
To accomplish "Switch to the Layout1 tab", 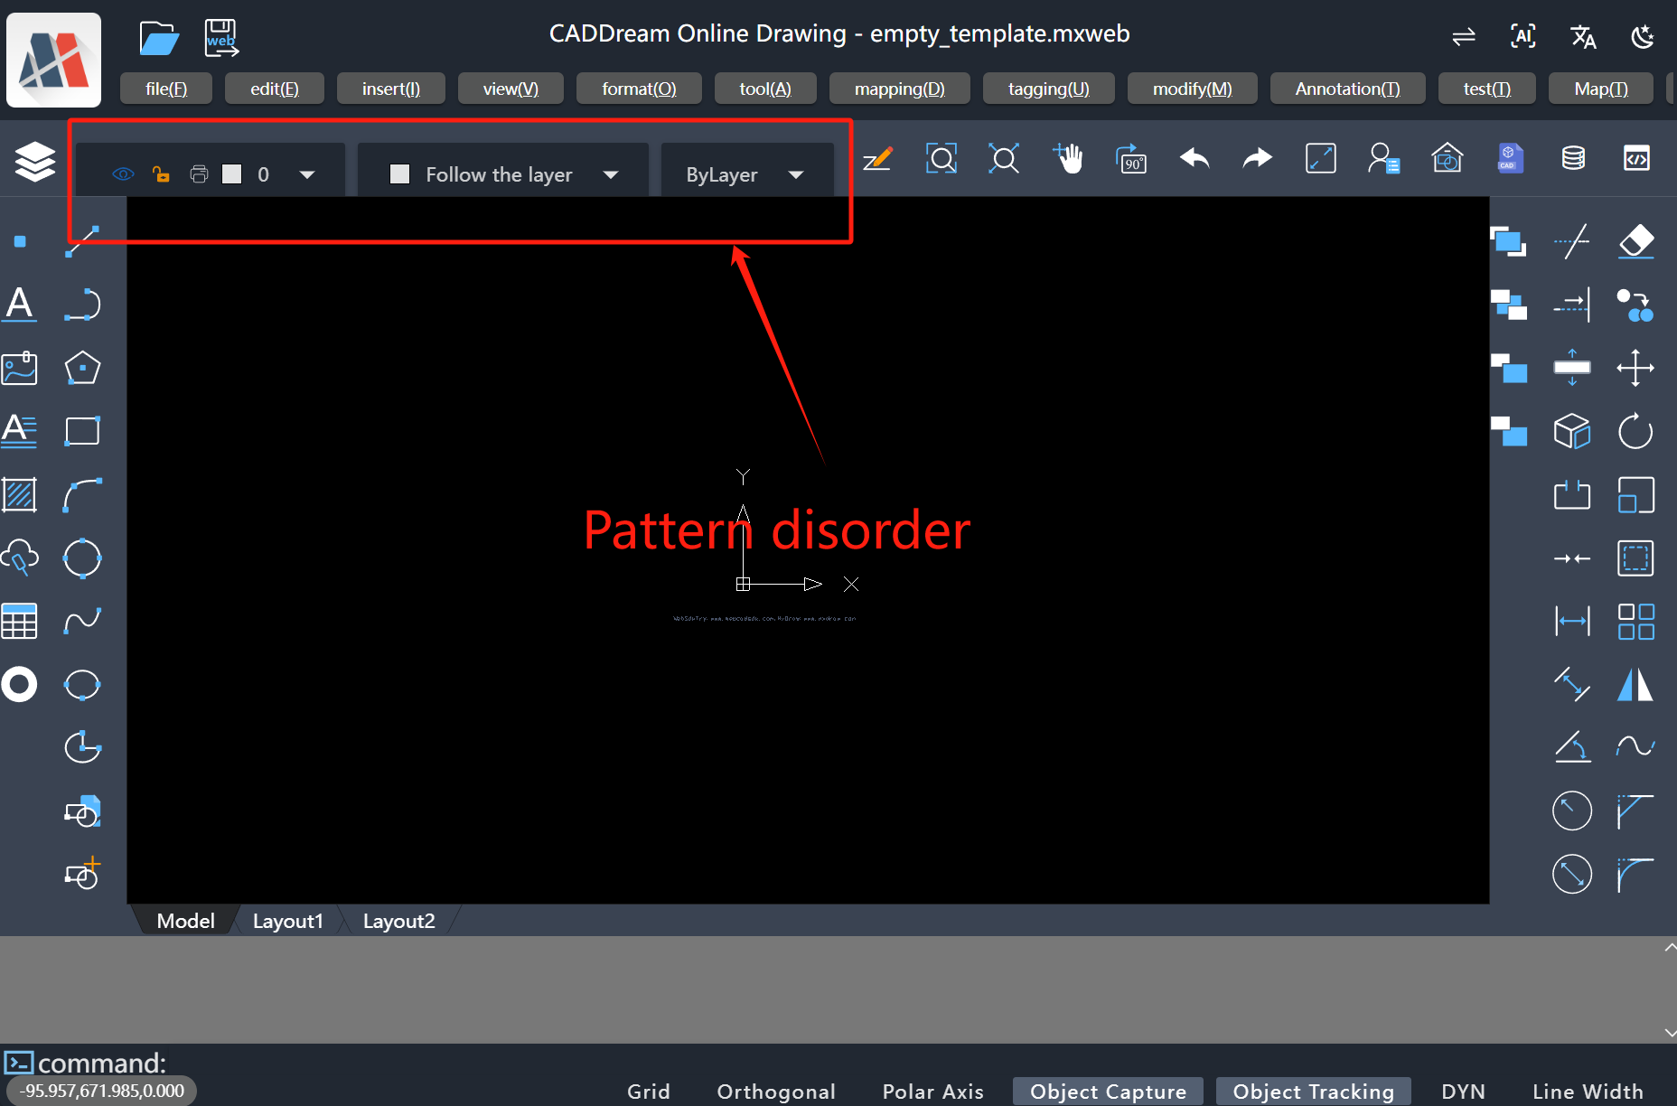I will click(x=287, y=921).
